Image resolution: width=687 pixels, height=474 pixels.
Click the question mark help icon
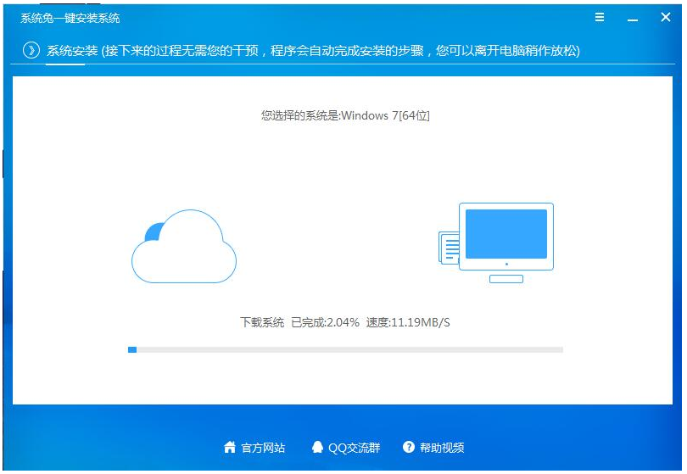coord(408,447)
